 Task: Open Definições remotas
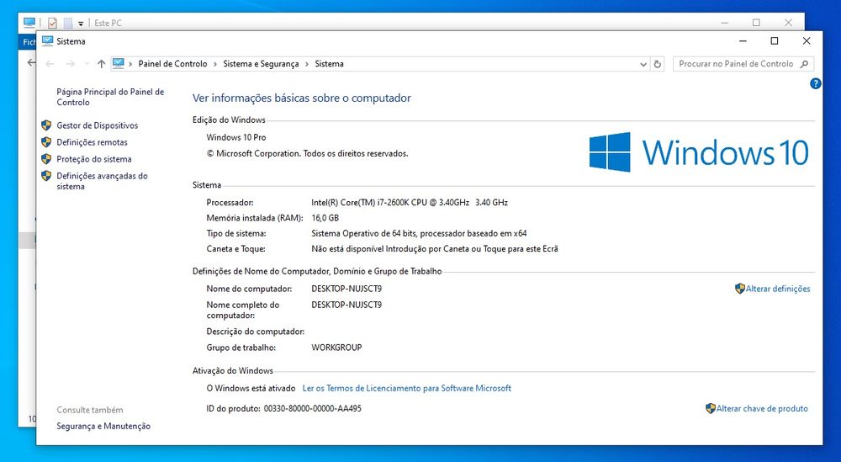click(x=93, y=142)
